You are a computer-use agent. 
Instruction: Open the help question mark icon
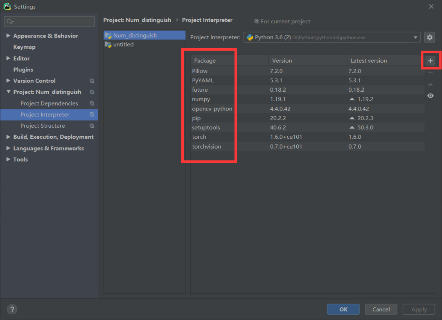pyautogui.click(x=12, y=309)
